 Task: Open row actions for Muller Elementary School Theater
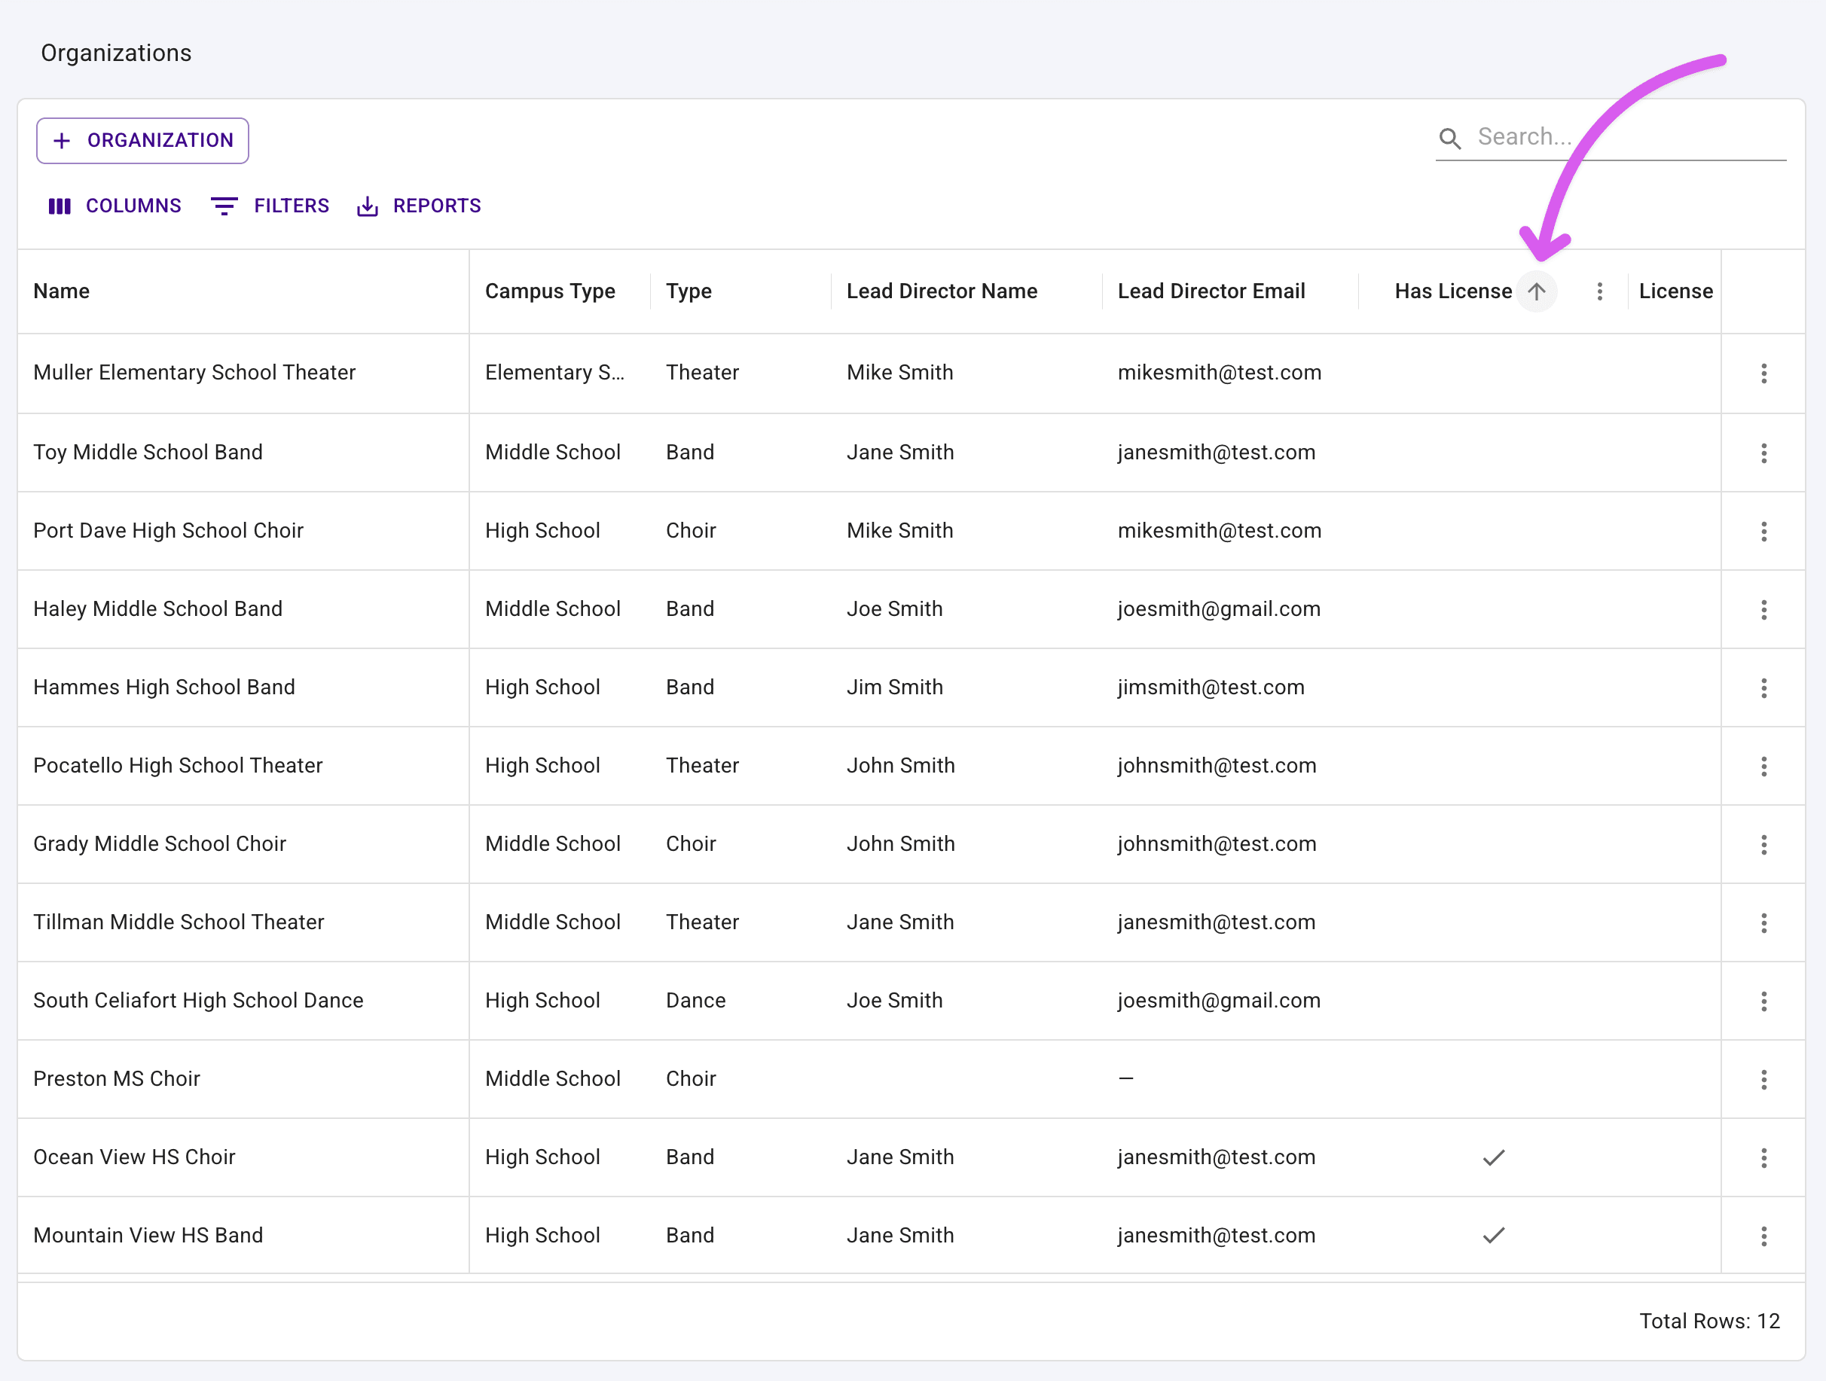click(1763, 373)
